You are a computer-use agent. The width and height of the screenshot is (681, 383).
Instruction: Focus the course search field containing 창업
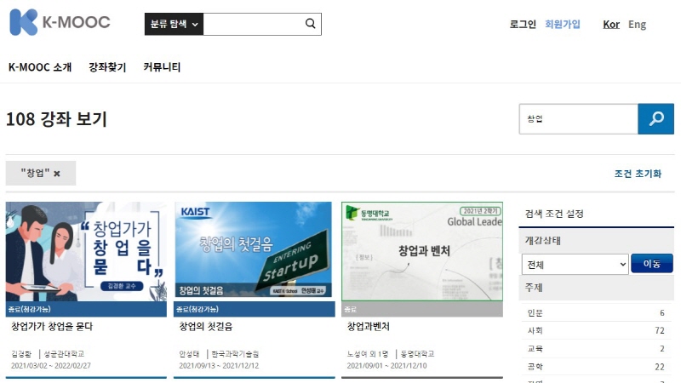579,118
